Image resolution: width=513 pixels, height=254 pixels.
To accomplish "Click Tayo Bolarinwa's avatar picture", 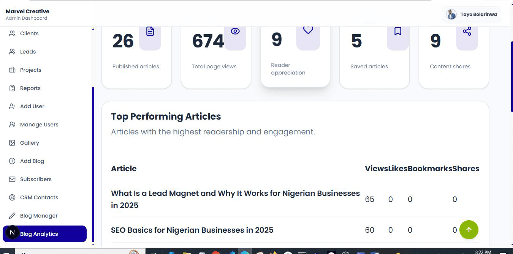I will pyautogui.click(x=451, y=14).
